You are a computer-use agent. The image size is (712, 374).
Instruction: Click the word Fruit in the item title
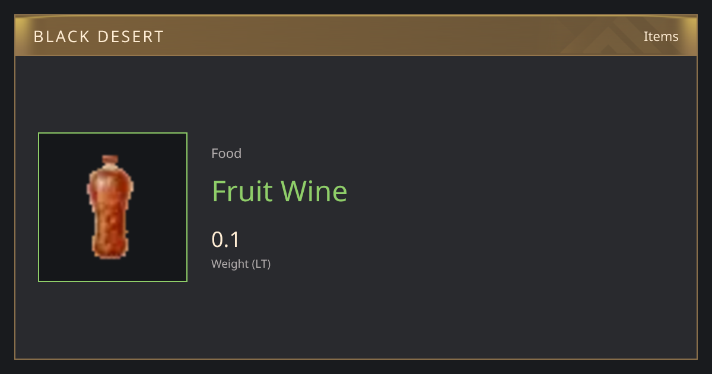[x=242, y=191]
